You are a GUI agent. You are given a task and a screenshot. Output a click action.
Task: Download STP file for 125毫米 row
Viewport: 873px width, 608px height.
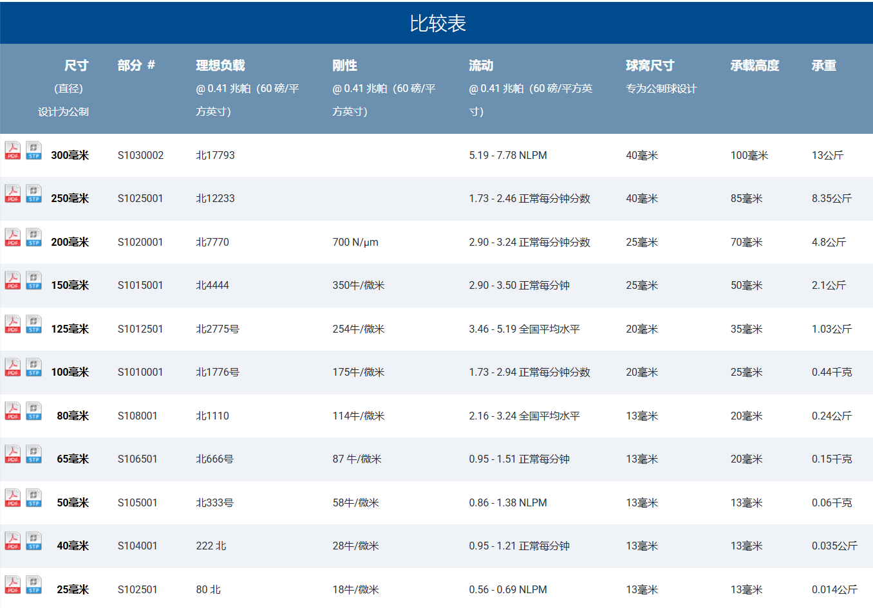[33, 324]
